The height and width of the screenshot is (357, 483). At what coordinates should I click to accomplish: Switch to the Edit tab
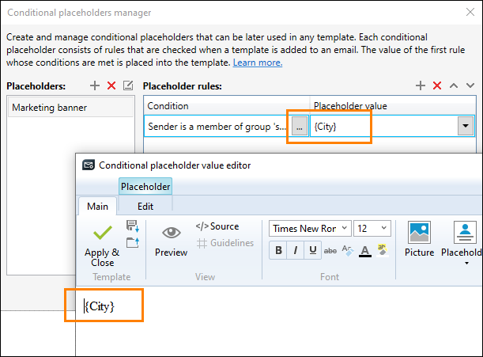click(x=145, y=206)
